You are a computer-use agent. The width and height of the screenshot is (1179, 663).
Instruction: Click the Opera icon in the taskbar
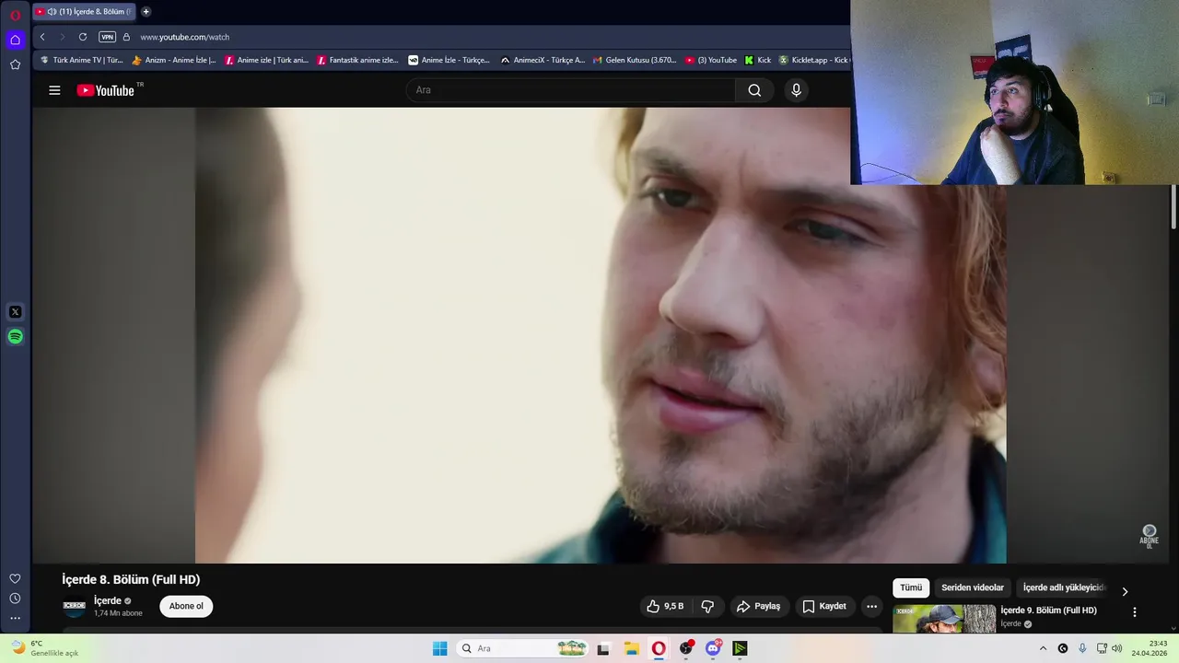(659, 649)
